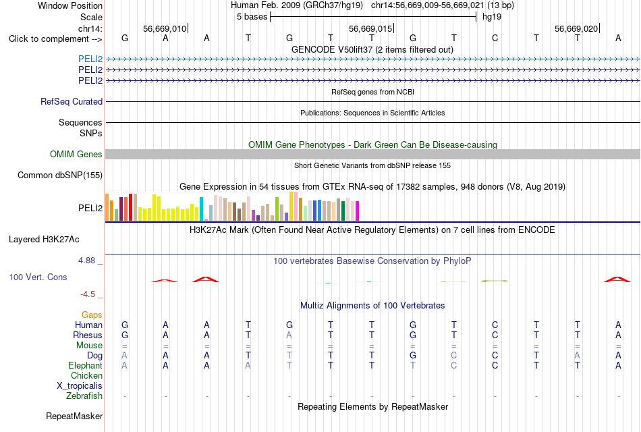This screenshot has height=432, width=641.
Task: Click the "5 bases" scale bar text
Action: point(252,17)
